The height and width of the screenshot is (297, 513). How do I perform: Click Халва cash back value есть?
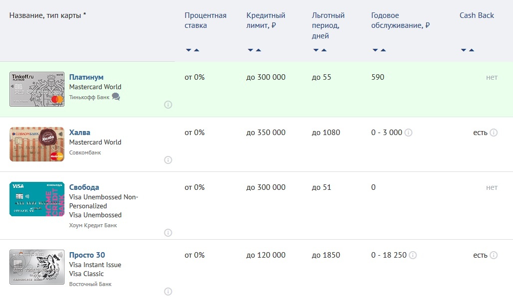tap(480, 133)
